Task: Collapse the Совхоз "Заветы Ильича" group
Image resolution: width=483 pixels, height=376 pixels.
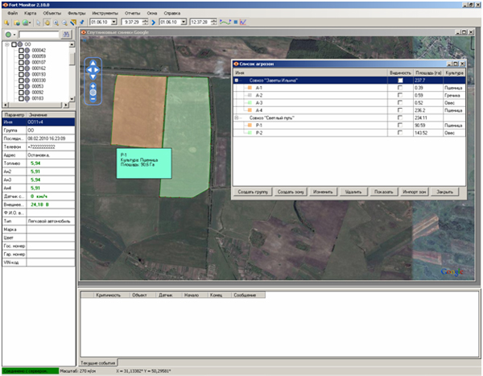Action: (x=237, y=81)
